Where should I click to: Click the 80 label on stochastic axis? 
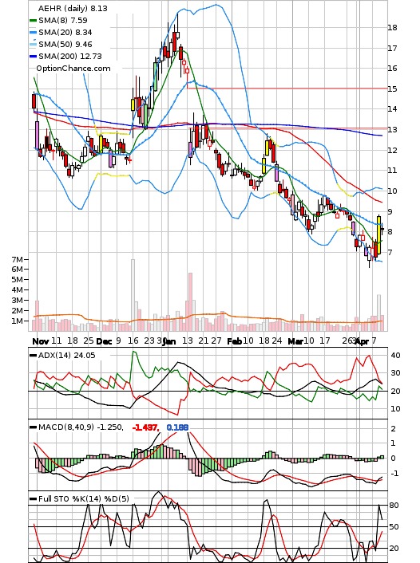(394, 506)
